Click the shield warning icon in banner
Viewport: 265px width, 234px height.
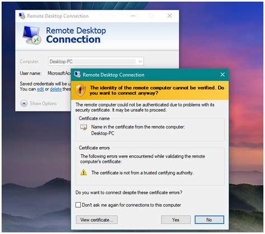tap(81, 90)
